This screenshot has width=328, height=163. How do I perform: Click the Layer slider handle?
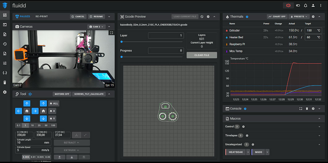click(x=121, y=41)
